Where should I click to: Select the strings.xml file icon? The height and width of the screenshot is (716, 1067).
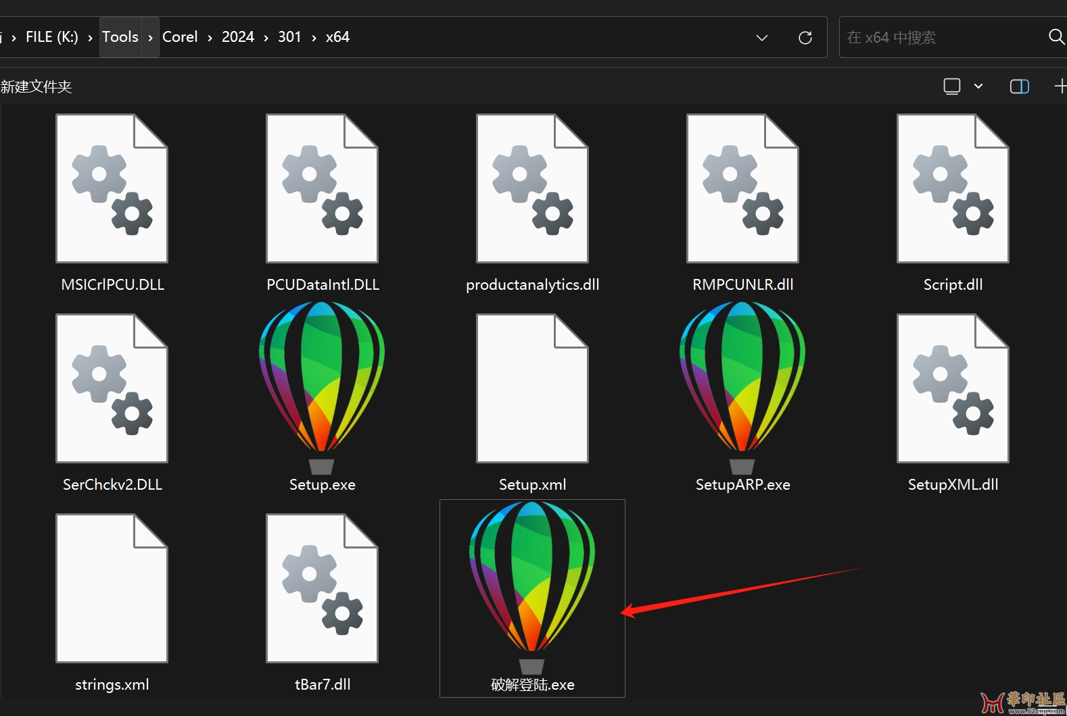(x=112, y=588)
